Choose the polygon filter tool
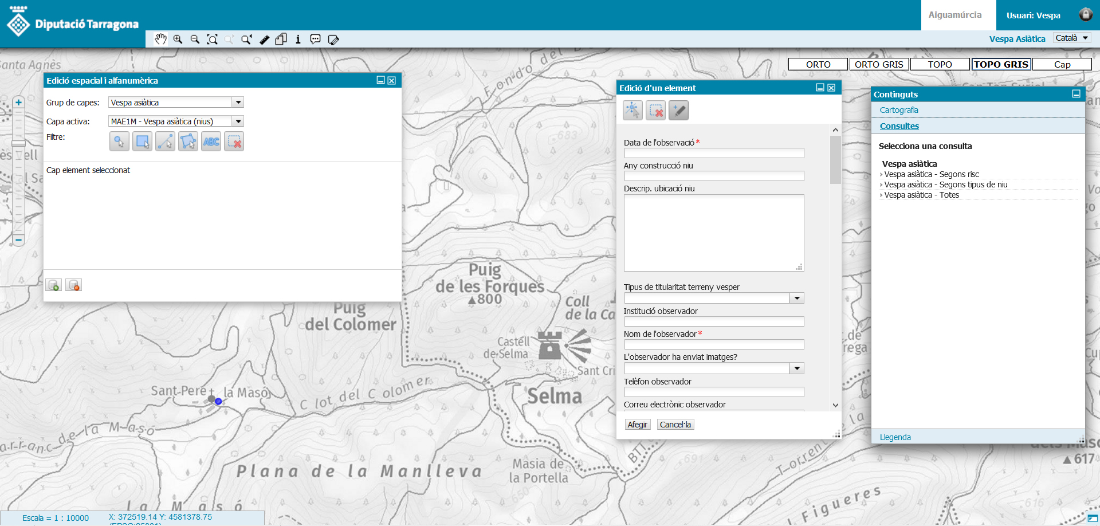 (188, 142)
